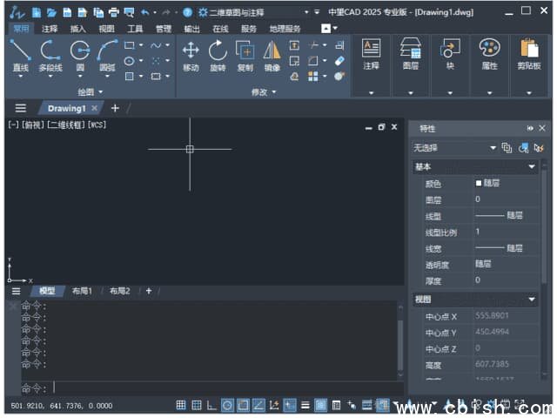This screenshot has width=557, height=418.
Task: Choose the ellipse draw tool icon
Action: click(130, 61)
